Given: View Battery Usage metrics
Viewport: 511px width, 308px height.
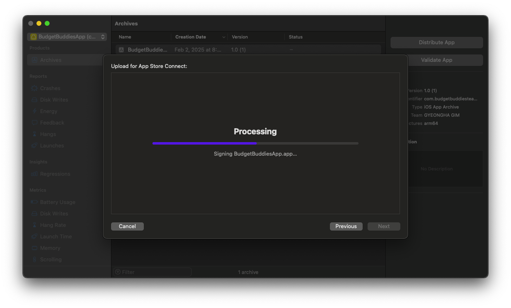Looking at the screenshot, I should (x=57, y=202).
